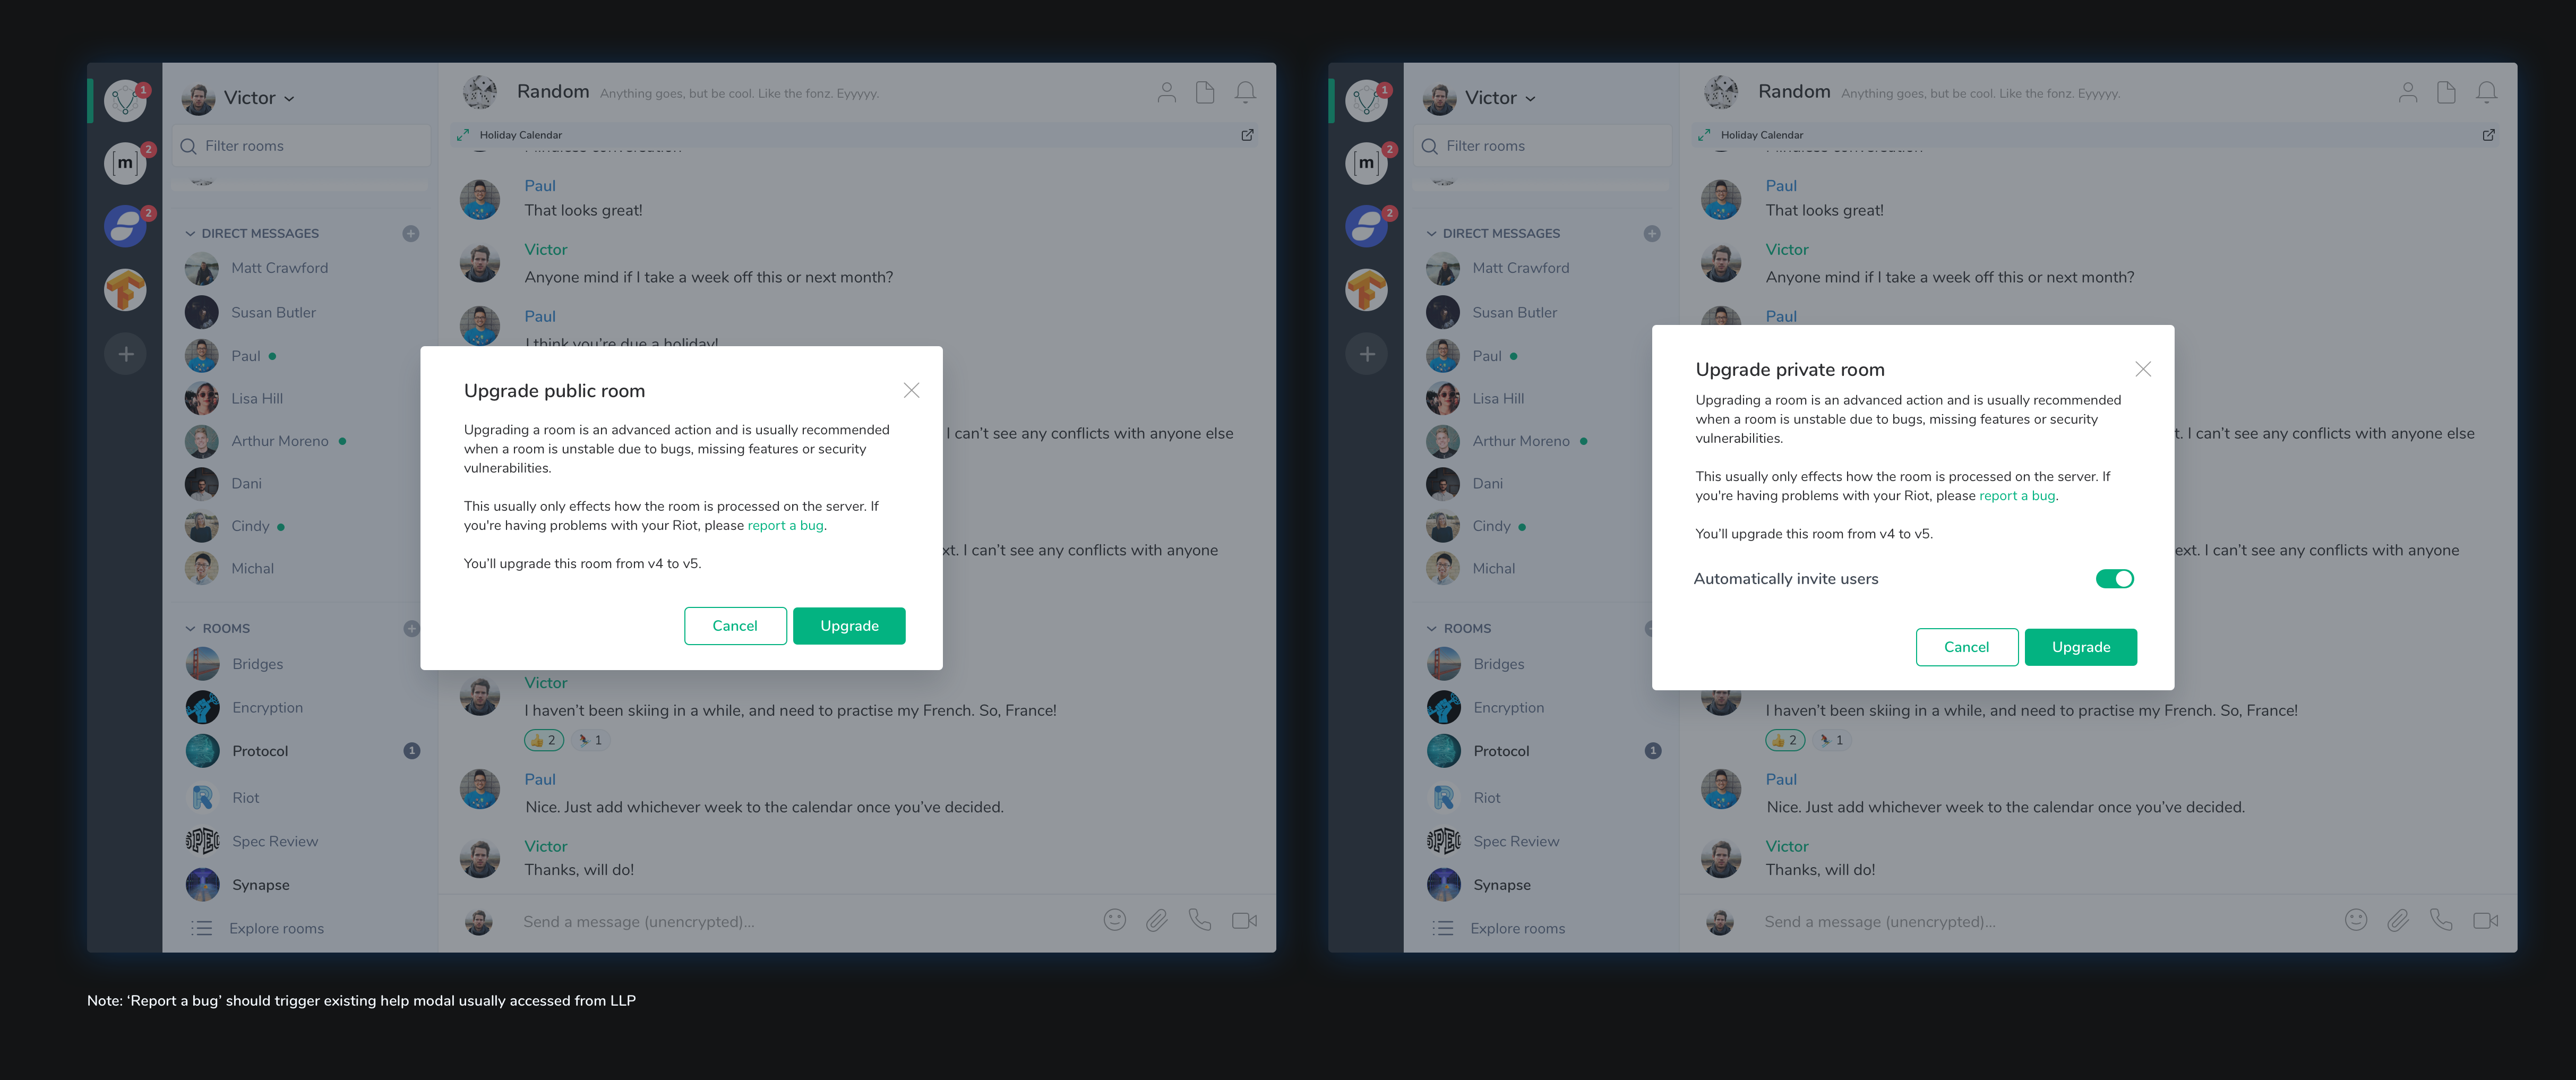Disable the Automatically invite users toggle
2576x1080 pixels.
point(2114,579)
